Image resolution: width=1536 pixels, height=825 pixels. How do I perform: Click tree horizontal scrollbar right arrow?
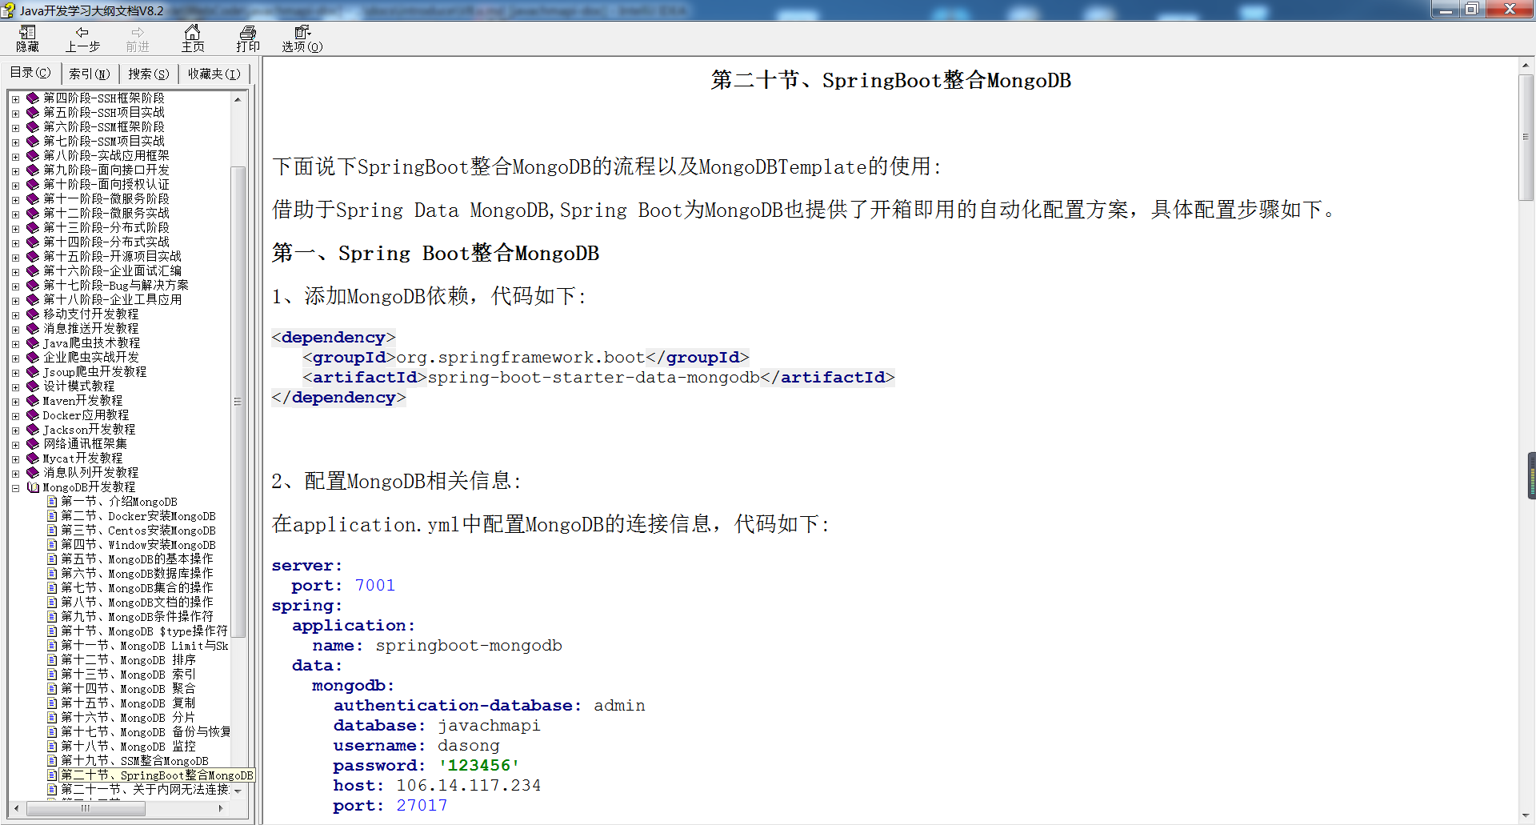(221, 808)
